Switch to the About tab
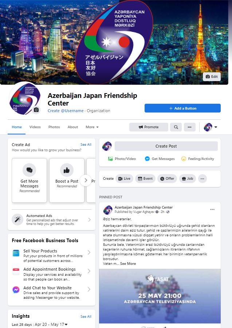 pos(72,127)
